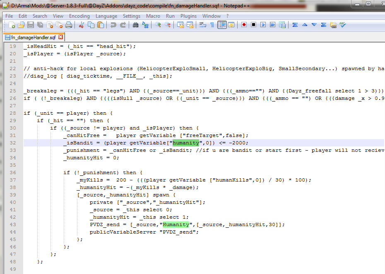Zoom in using magnifier plus icon

pyautogui.click(x=158, y=25)
